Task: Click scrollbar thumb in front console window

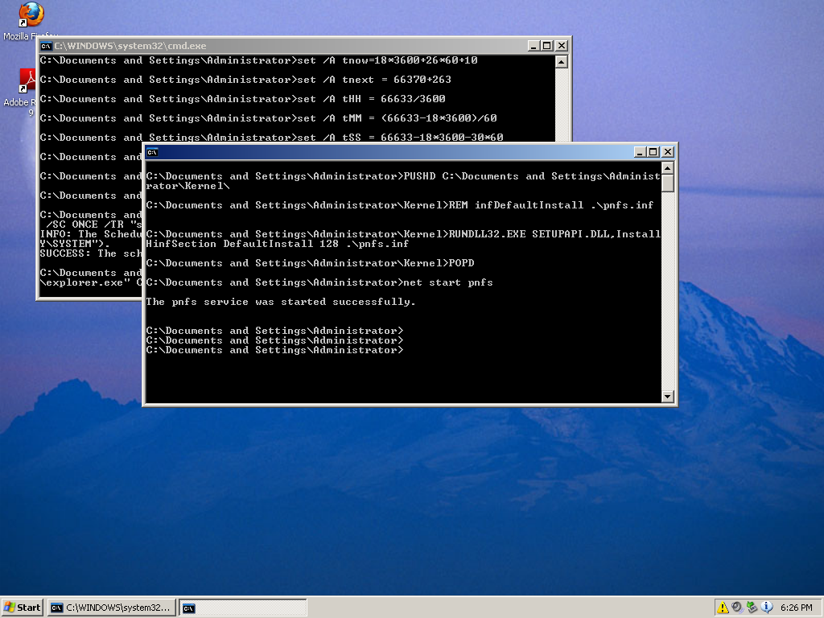Action: [x=667, y=183]
